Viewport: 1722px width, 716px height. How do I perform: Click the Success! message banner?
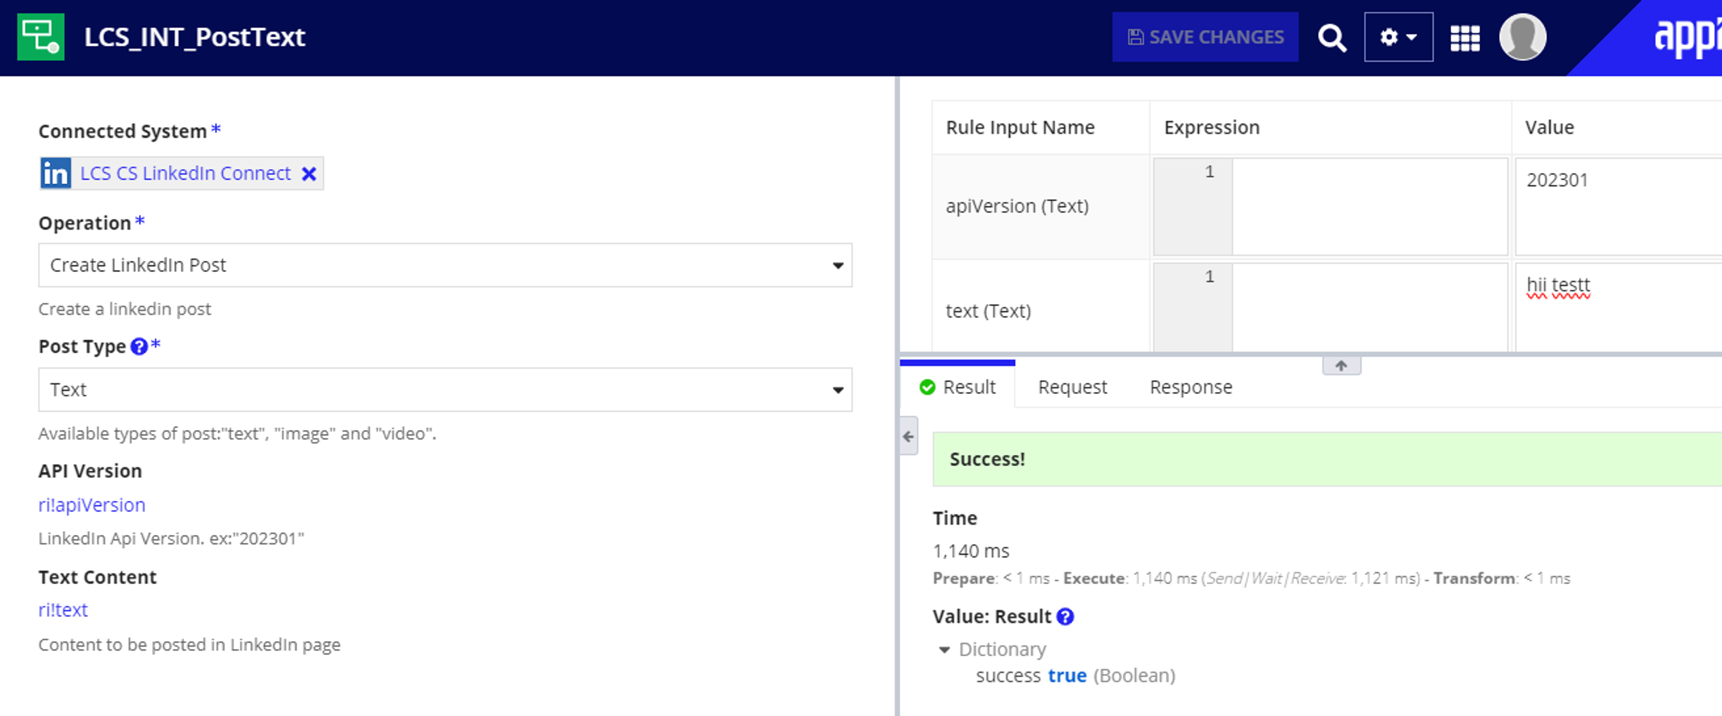1327,459
